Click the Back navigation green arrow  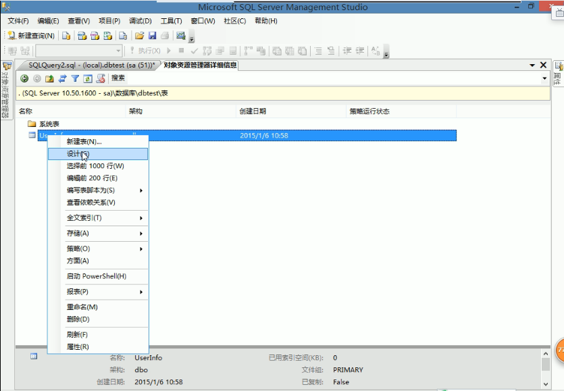24,78
